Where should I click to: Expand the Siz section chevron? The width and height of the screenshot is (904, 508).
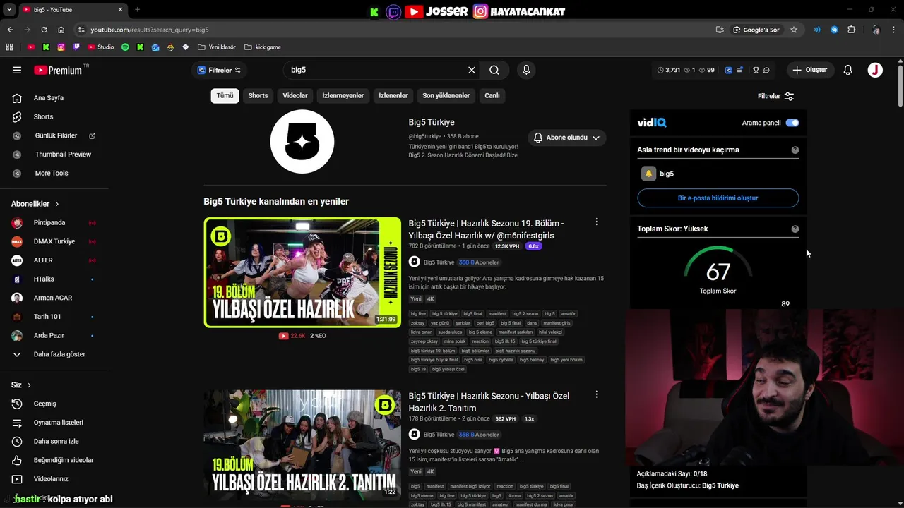(29, 385)
